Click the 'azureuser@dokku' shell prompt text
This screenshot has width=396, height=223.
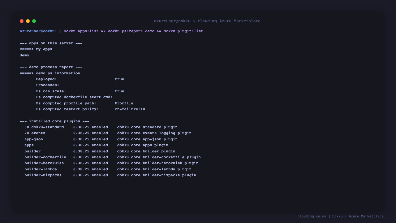point(37,31)
